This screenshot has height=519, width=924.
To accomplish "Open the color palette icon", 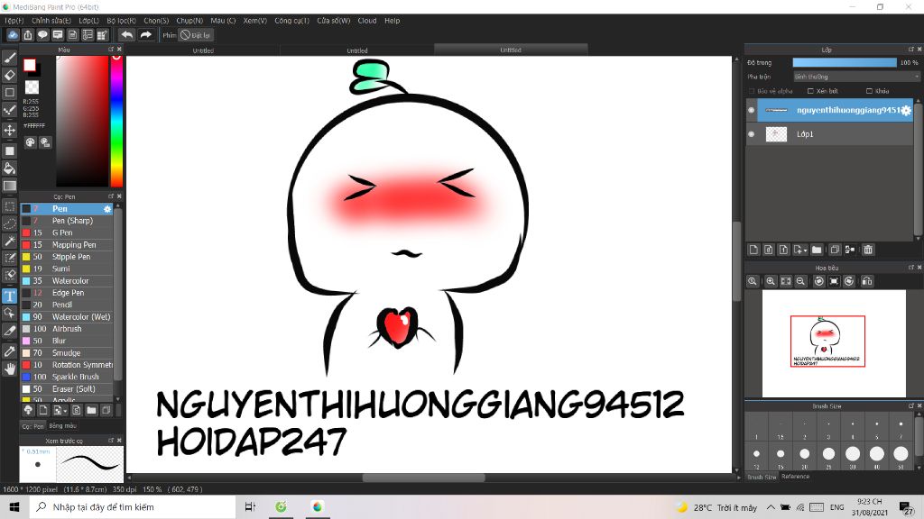I will pyautogui.click(x=30, y=142).
